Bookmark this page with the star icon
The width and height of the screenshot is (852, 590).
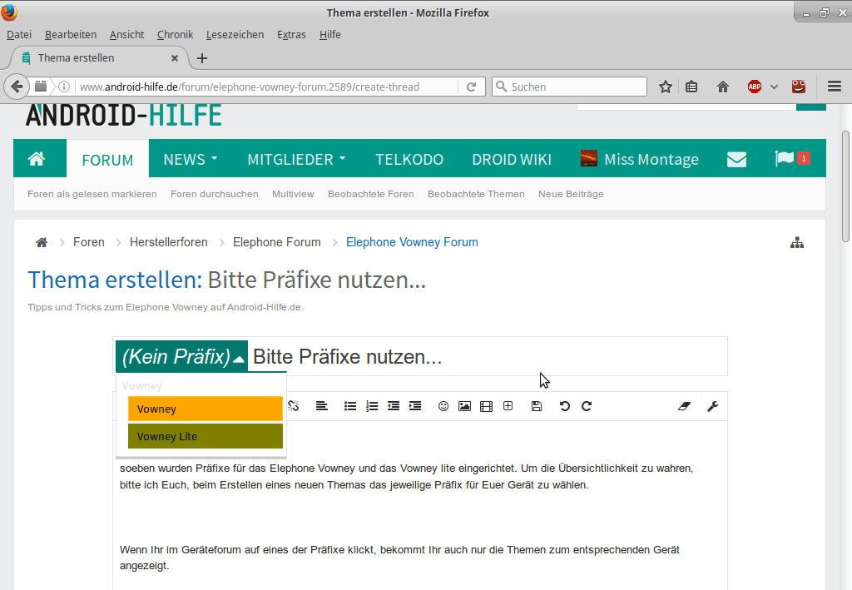[666, 87]
